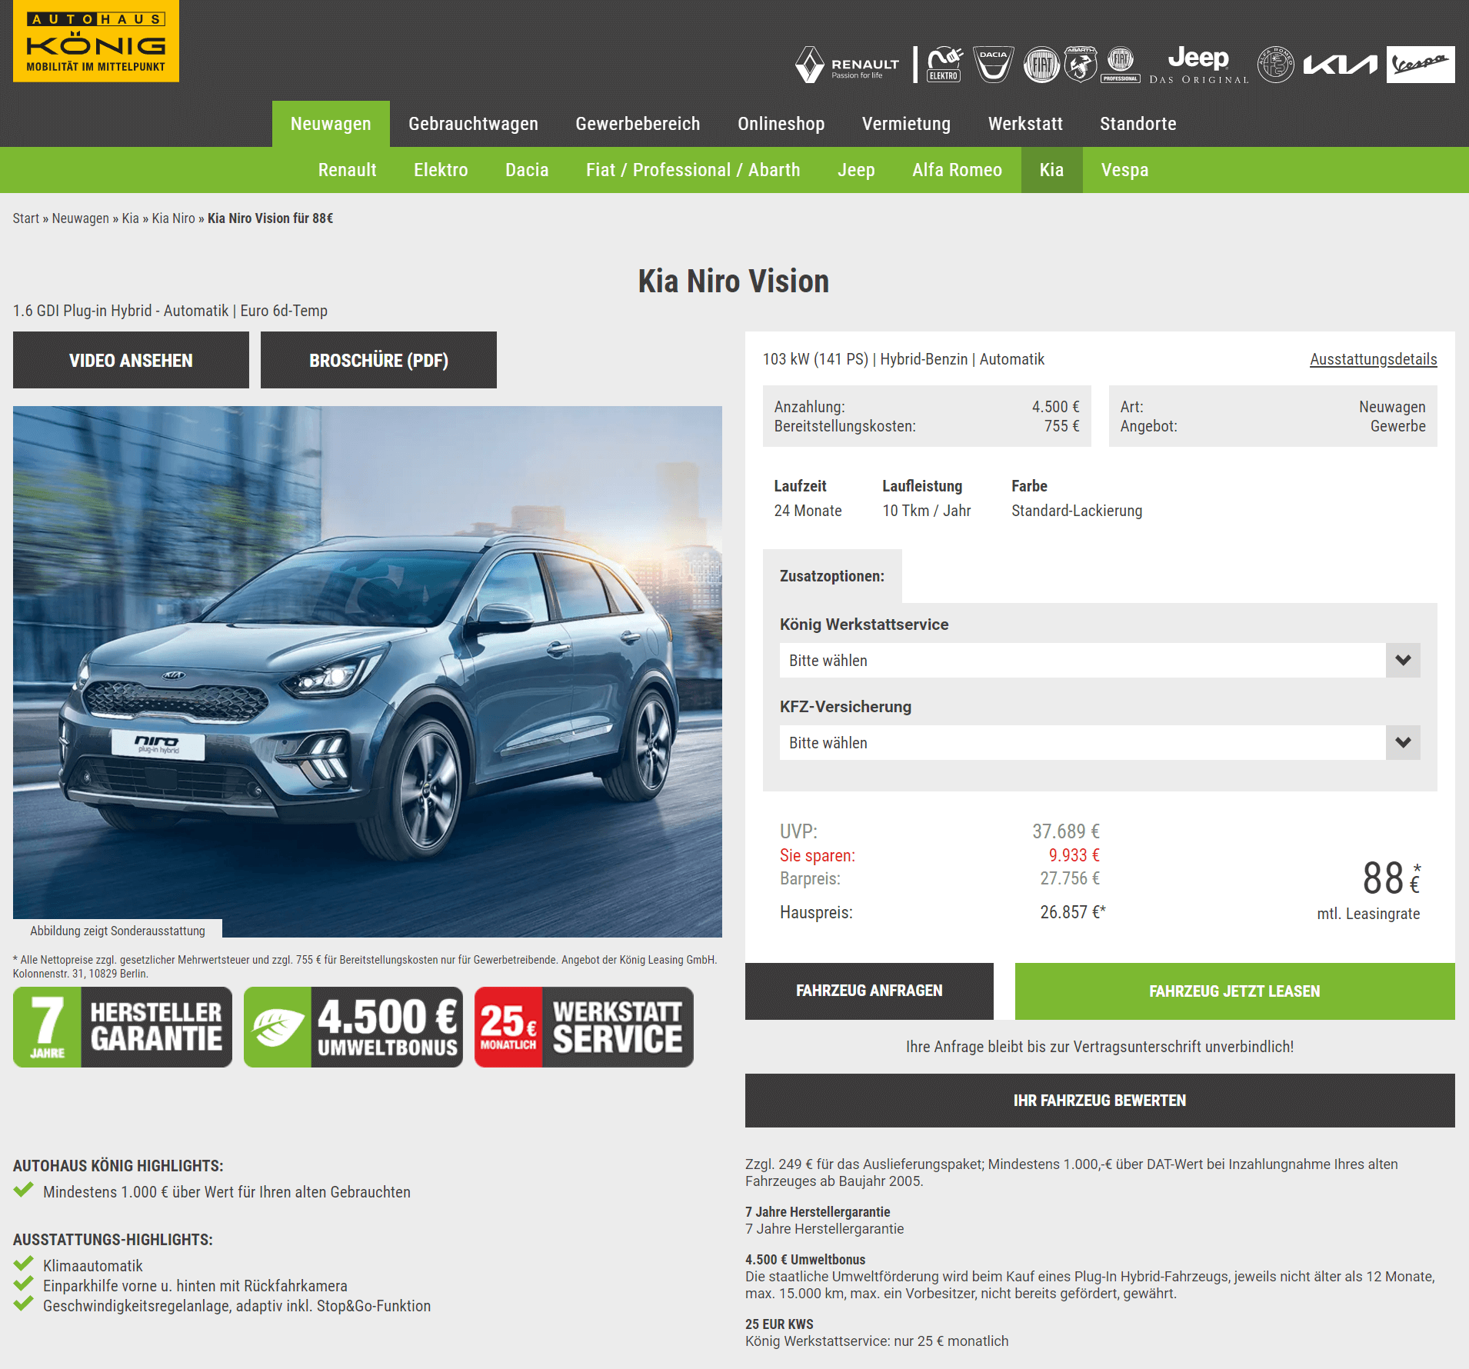Click IHR FAHRZEUG BEWERTEN button
The width and height of the screenshot is (1469, 1369).
click(1100, 1101)
